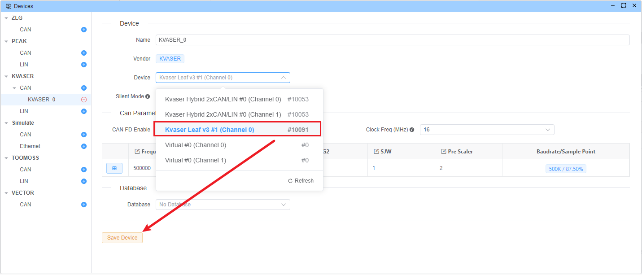Add a CAN device under PEAK
This screenshot has height=275, width=642.
point(83,53)
